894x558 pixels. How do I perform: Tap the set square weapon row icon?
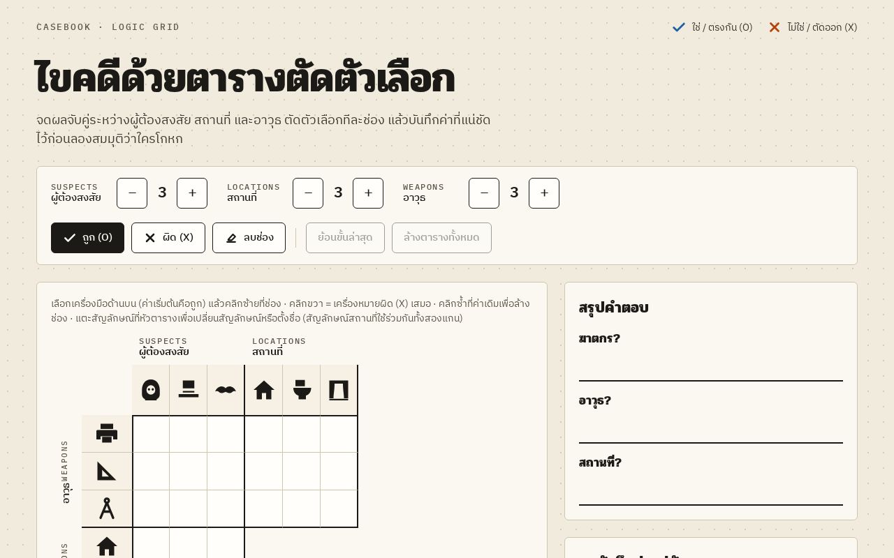pyautogui.click(x=107, y=472)
